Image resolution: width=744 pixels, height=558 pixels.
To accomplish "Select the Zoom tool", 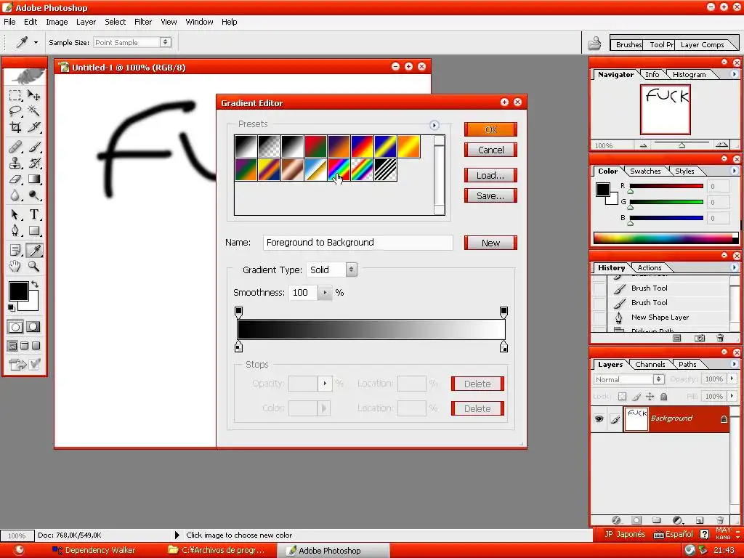I will (33, 266).
